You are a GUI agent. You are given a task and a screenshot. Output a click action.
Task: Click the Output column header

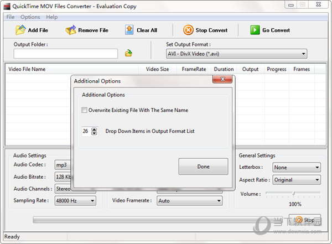250,69
